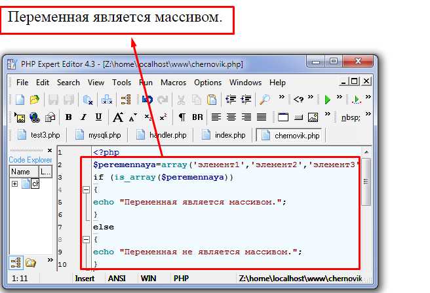Justify the text
The image size is (430, 293).
pos(262,117)
